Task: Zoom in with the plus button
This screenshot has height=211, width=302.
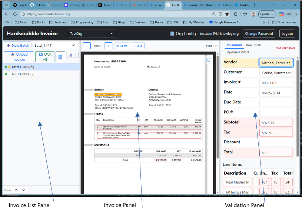Action: pyautogui.click(x=109, y=46)
